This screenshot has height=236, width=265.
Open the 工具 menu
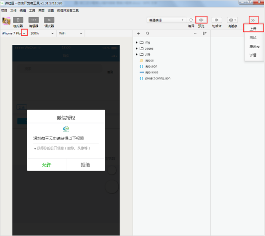32,10
